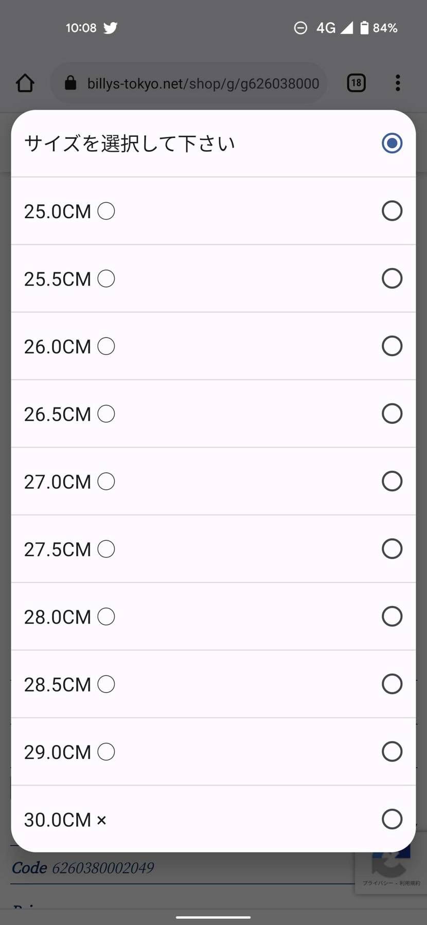Select the 26.5CM size radio button
The height and width of the screenshot is (925, 427).
[392, 414]
